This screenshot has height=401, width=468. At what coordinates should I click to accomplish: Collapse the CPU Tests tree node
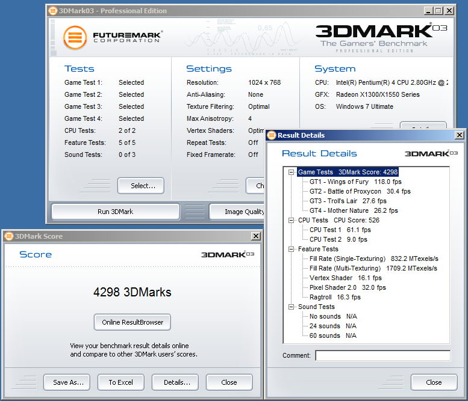291,220
